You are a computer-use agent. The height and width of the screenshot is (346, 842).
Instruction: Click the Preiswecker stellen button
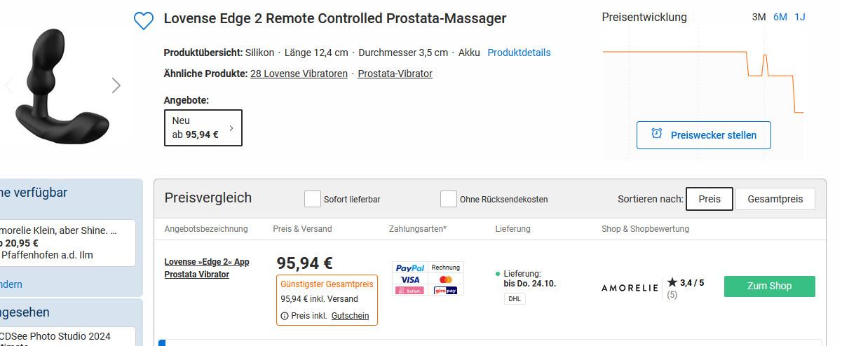[703, 135]
